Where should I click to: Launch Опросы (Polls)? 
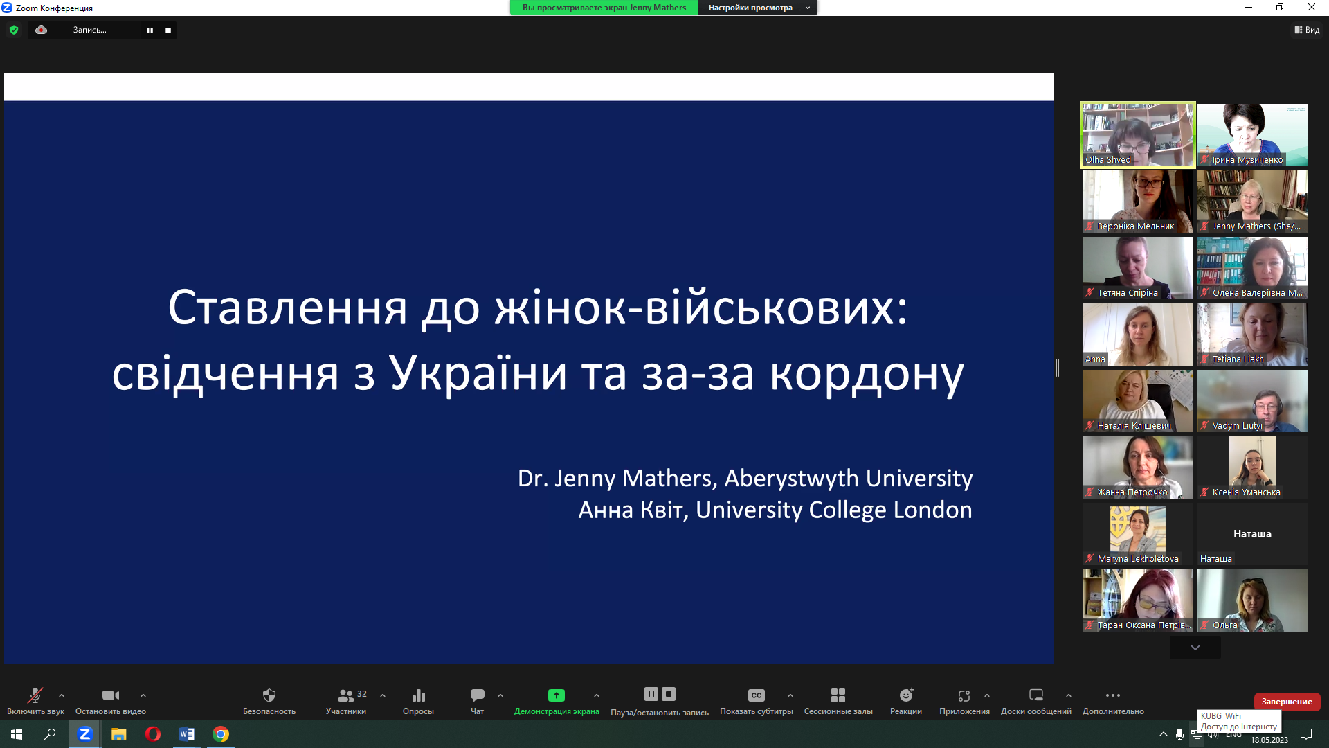[418, 700]
